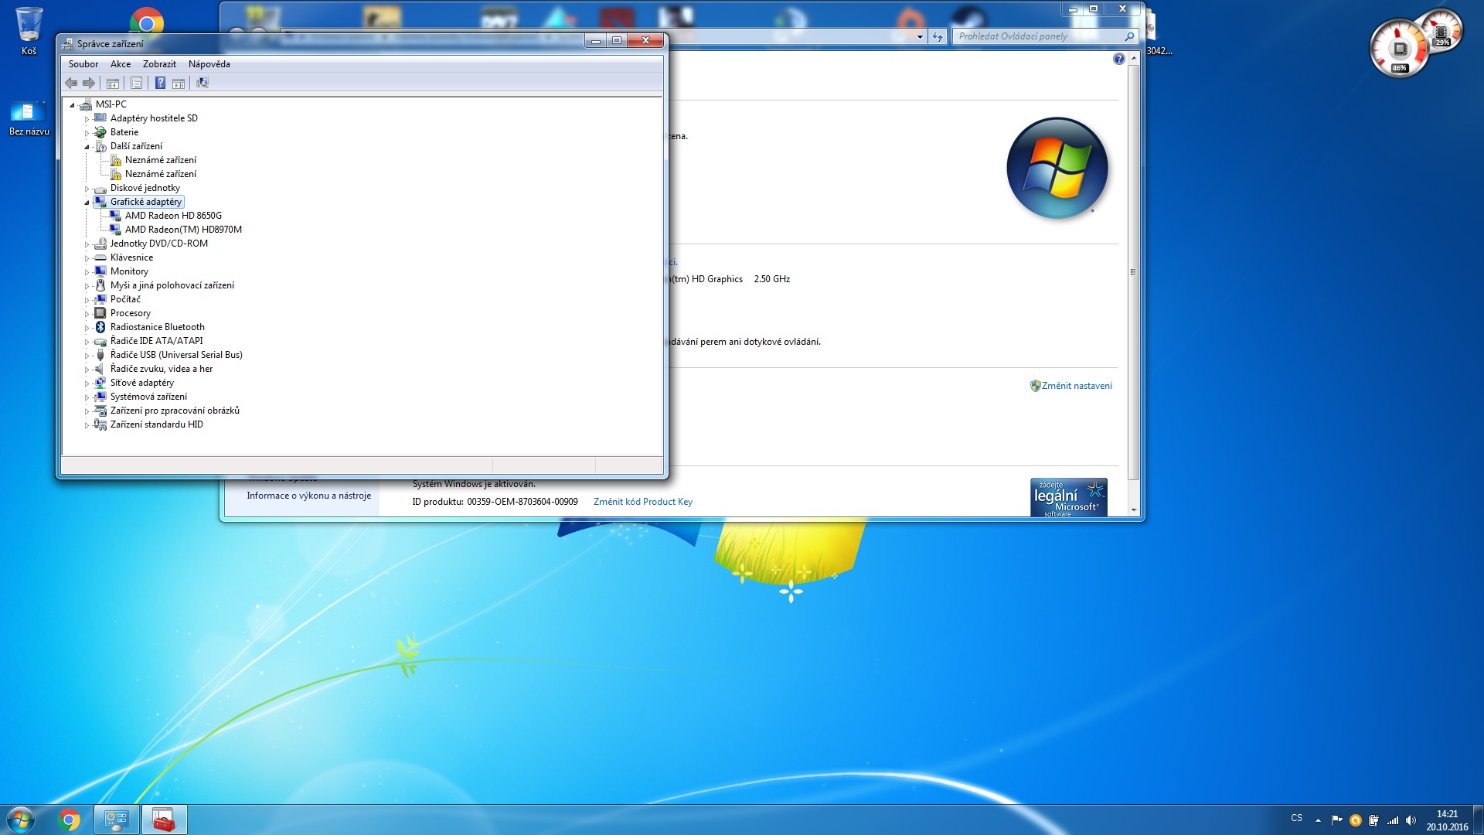Viewport: 1484px width, 835px height.
Task: Scan for hardware changes toolbar icon
Action: pos(203,83)
